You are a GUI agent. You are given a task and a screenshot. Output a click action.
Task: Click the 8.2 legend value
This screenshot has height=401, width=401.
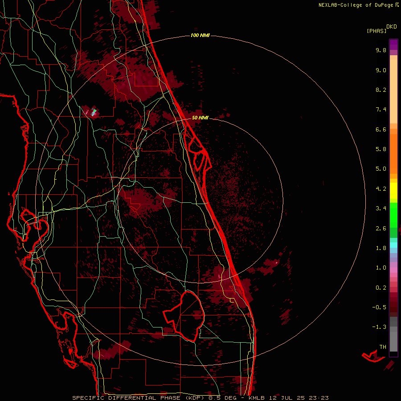pos(381,90)
